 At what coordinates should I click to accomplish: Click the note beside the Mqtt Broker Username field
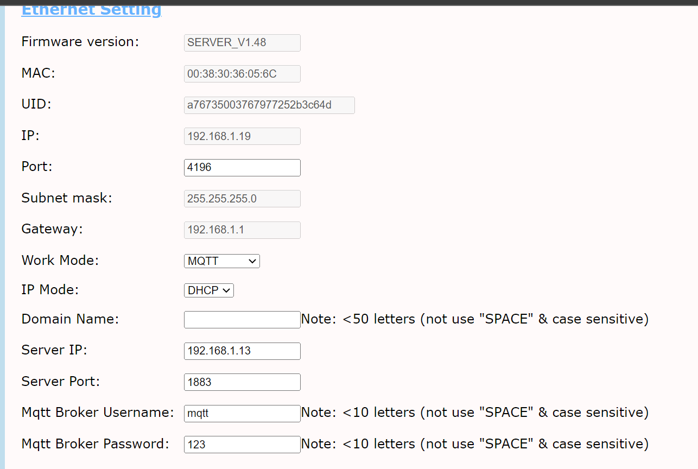(x=475, y=413)
